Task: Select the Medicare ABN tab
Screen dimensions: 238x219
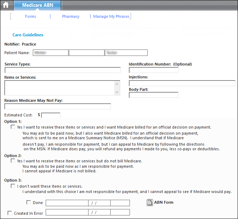Action: point(37,5)
